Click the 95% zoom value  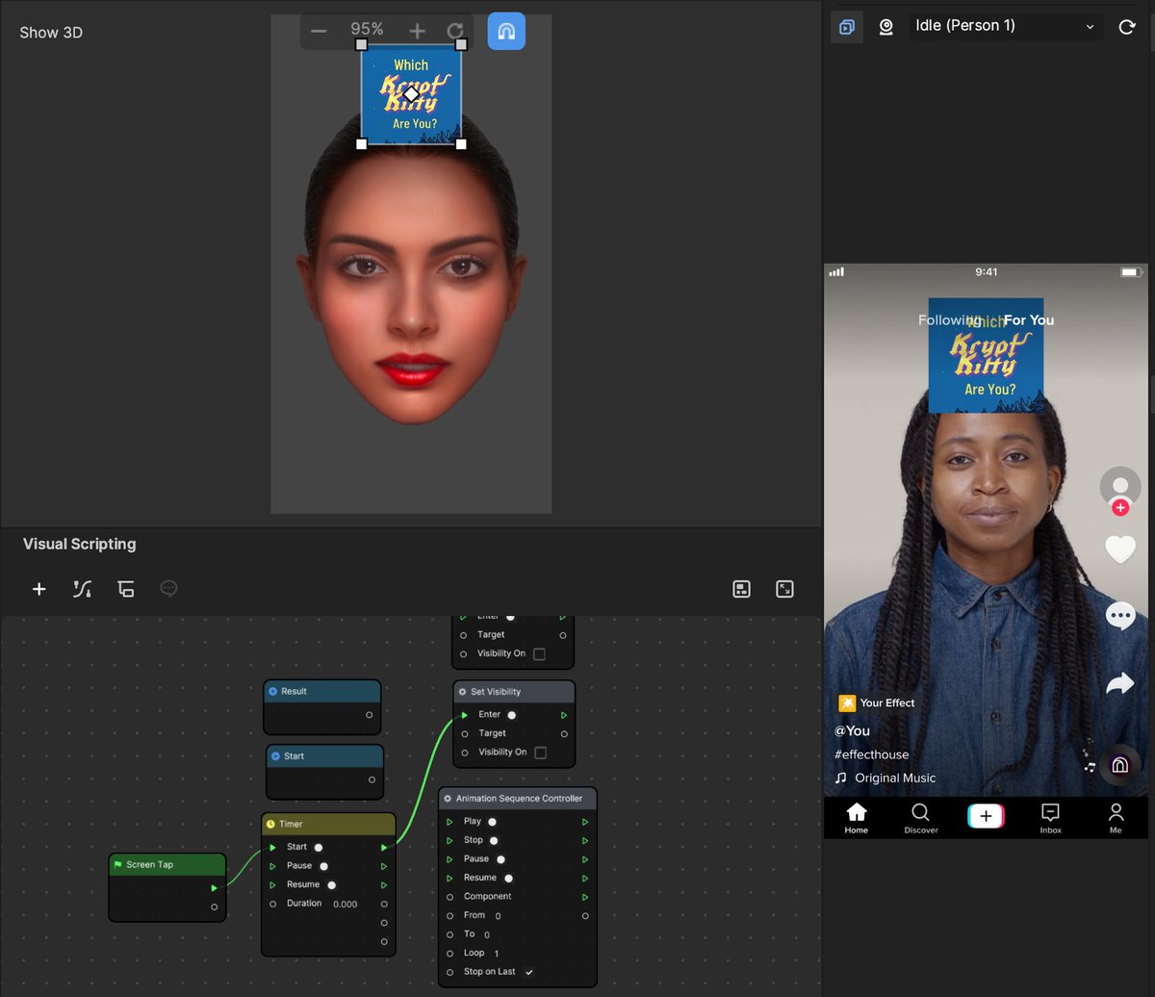pyautogui.click(x=367, y=30)
